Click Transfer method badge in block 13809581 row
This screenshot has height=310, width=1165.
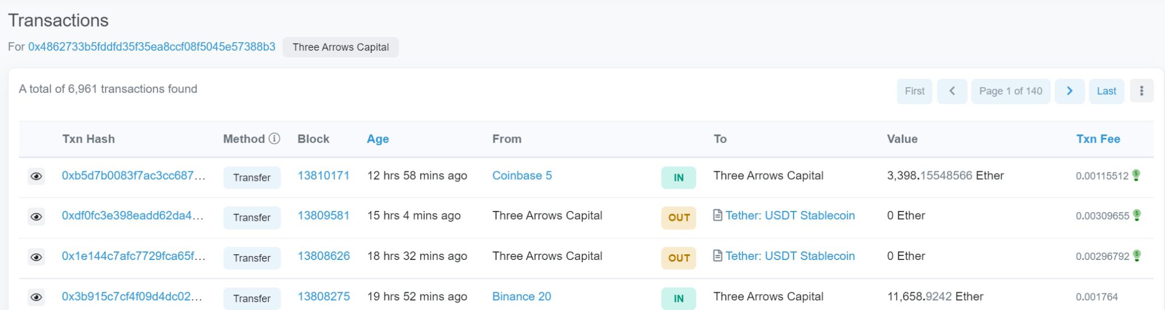(x=252, y=217)
